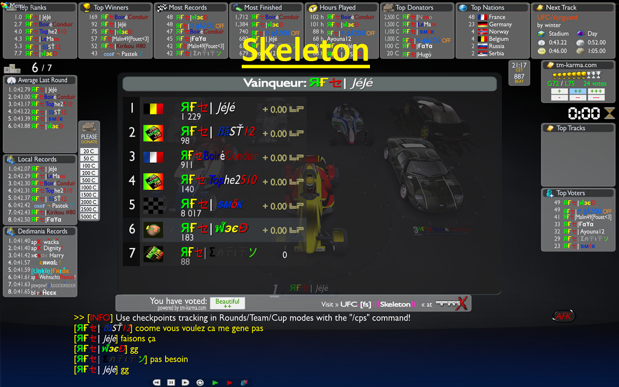Select scoreboard player BäSŤ12 in row 2
The width and height of the screenshot is (619, 387).
pyautogui.click(x=218, y=131)
